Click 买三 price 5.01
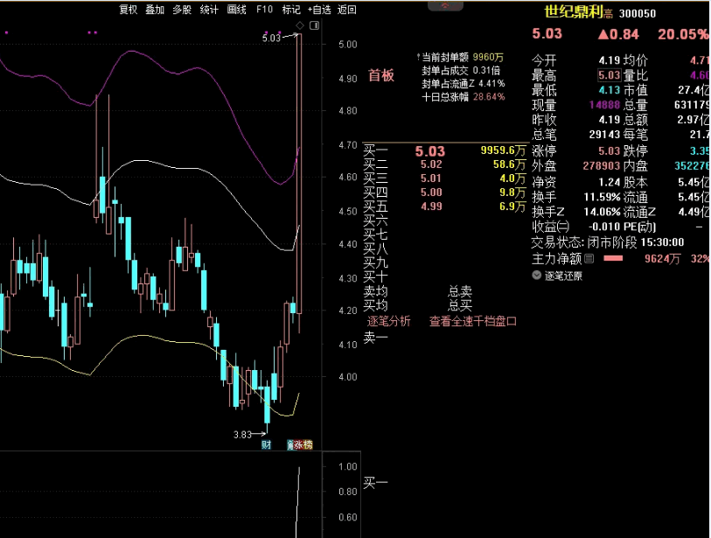Viewport: 711px width, 538px height. [x=431, y=178]
